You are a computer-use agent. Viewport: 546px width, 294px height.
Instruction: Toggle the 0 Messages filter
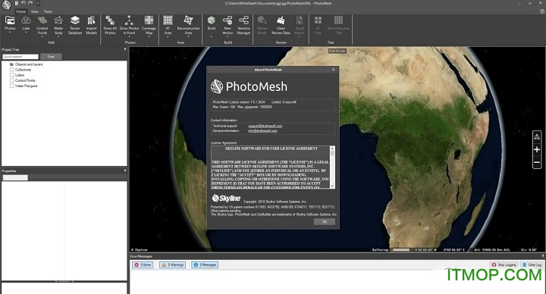coord(205,264)
